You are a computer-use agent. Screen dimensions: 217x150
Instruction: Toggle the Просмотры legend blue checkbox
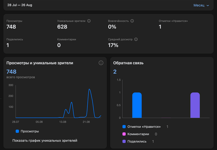coord(17,131)
